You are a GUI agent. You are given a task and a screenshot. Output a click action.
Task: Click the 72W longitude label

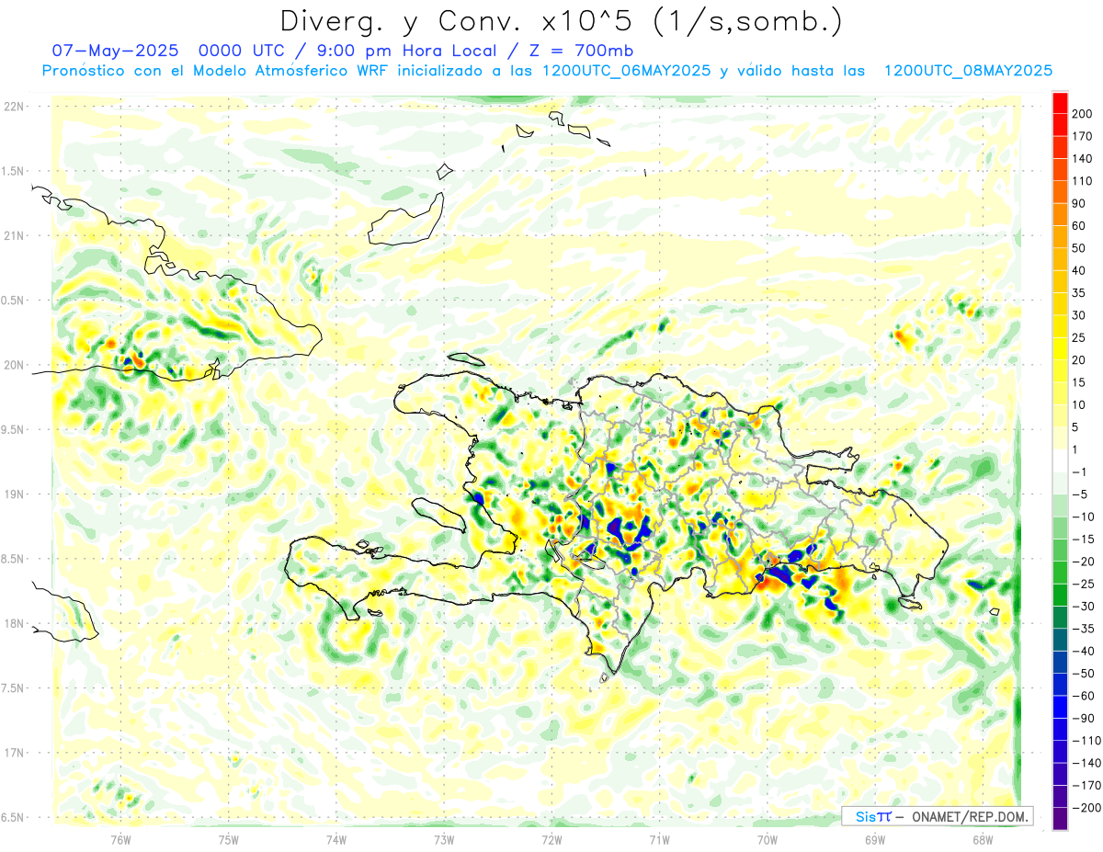coord(551,840)
